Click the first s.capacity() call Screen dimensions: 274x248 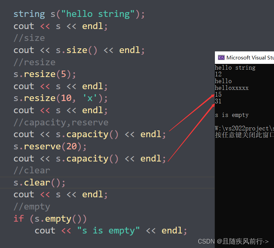pos(87,134)
